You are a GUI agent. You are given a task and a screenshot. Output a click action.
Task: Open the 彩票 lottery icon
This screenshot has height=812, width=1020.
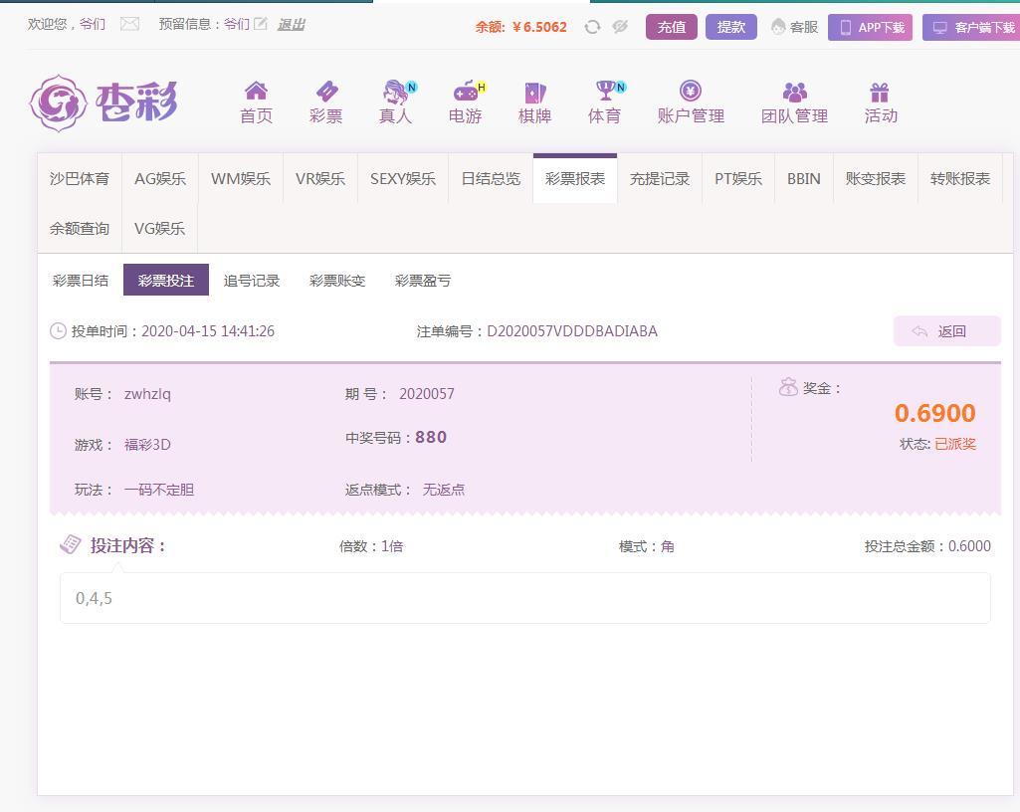(325, 93)
